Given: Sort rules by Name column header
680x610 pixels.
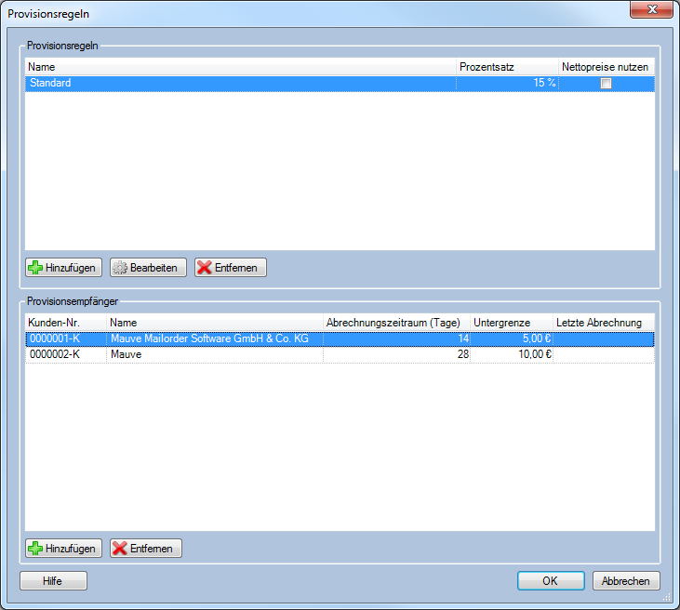Looking at the screenshot, I should 233,67.
